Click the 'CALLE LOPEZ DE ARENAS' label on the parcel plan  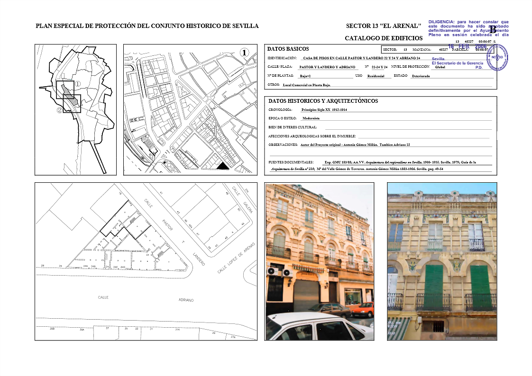[x=236, y=258]
